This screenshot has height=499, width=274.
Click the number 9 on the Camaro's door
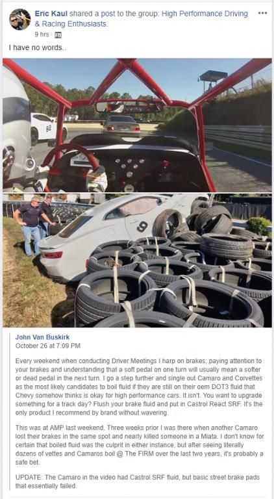pos(142,226)
